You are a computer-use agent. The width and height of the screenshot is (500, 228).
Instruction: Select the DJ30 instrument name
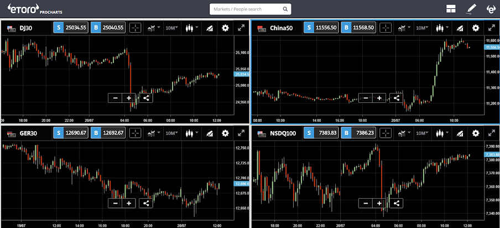pyautogui.click(x=26, y=28)
